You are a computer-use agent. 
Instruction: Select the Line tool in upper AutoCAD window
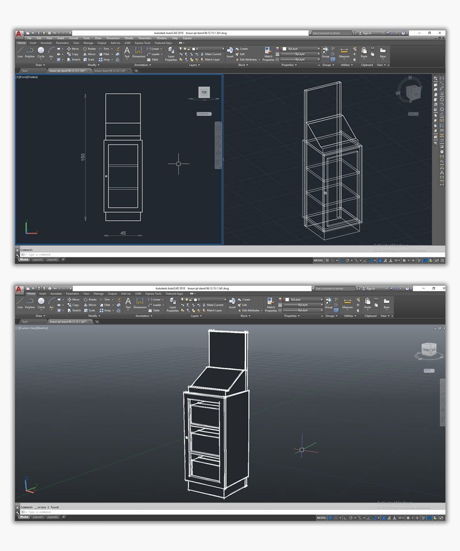[20, 52]
